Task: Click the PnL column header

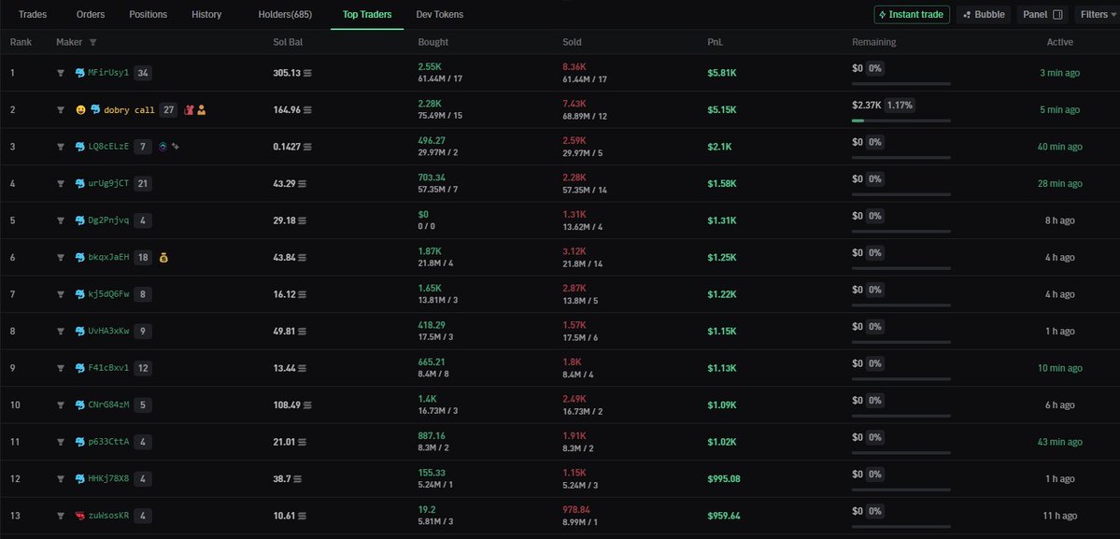Action: pos(715,42)
